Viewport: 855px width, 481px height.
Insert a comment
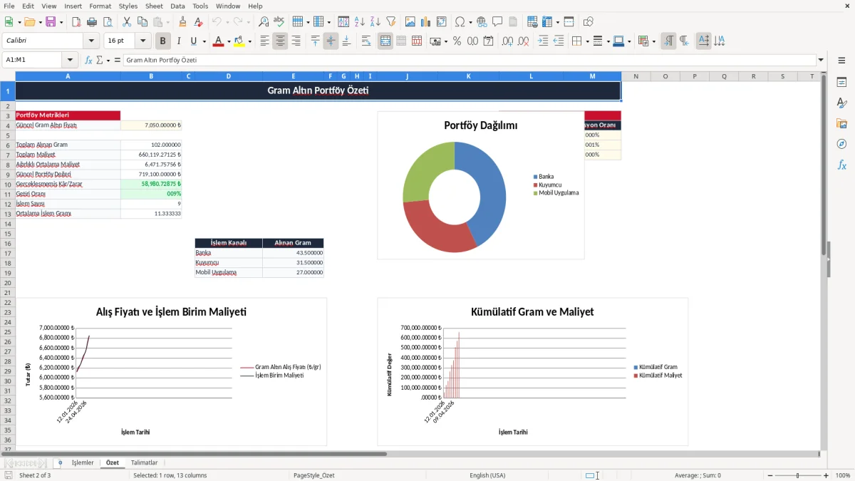pos(497,22)
